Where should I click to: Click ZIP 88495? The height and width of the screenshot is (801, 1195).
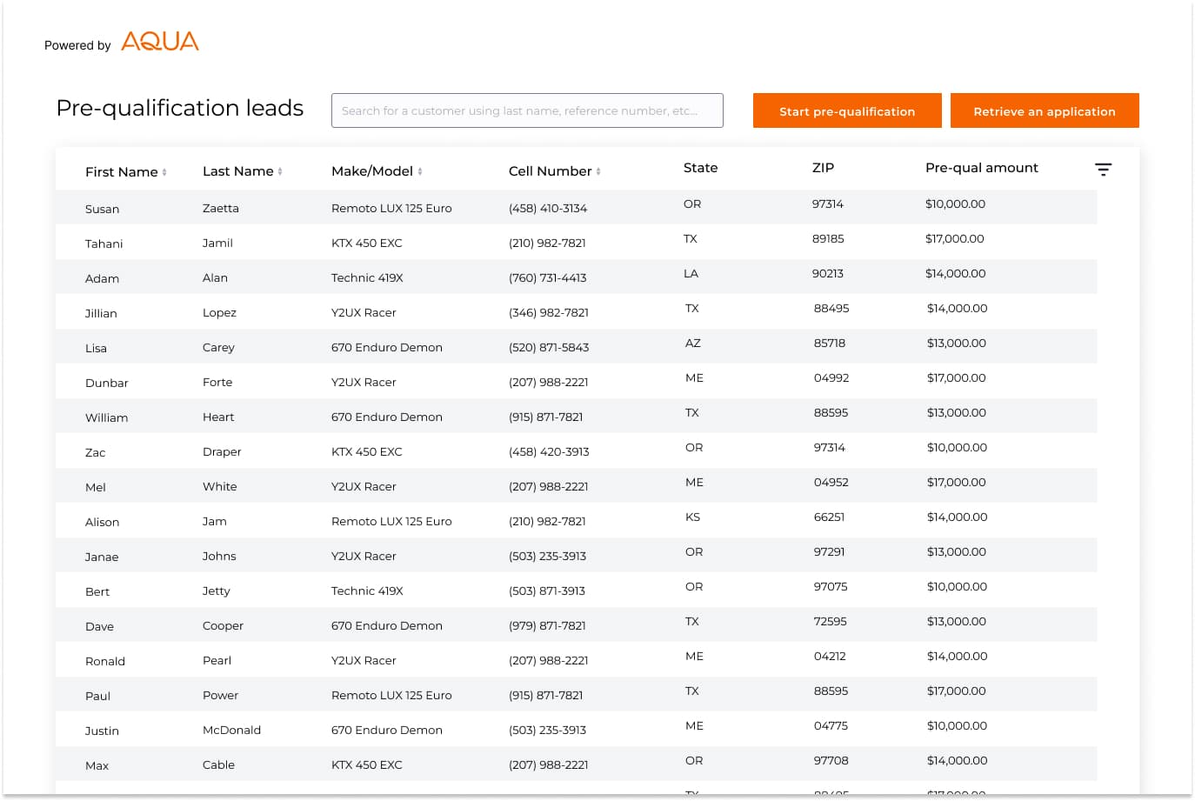831,308
